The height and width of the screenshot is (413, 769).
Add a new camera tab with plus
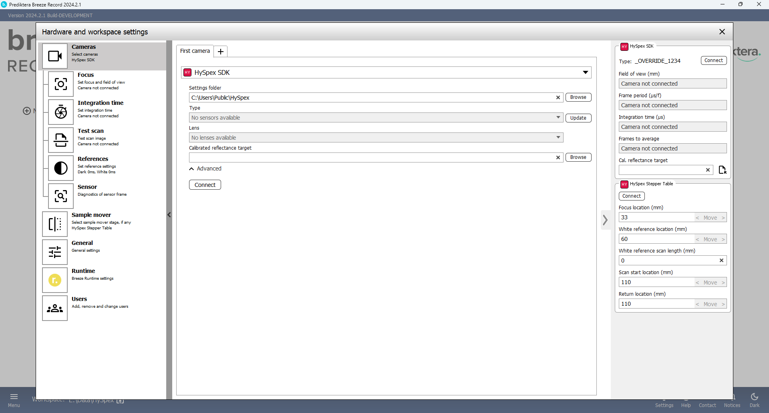[220, 52]
